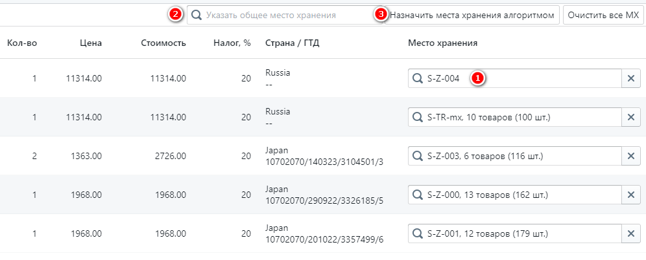Click search icon in S-Z-000 field
This screenshot has height=260, width=646.
(x=418, y=195)
